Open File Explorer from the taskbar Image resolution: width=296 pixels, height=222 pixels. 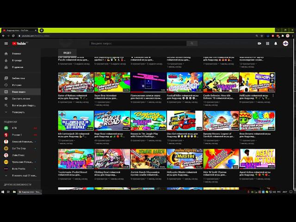click(x=14, y=192)
